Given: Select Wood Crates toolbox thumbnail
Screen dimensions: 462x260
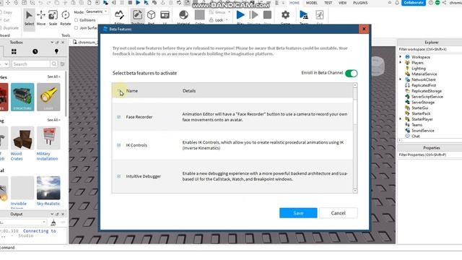Looking at the screenshot, I should tap(22, 138).
